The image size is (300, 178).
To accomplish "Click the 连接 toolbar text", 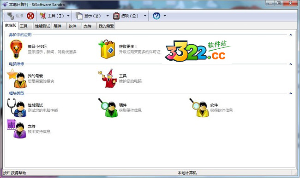I will click(19, 16).
